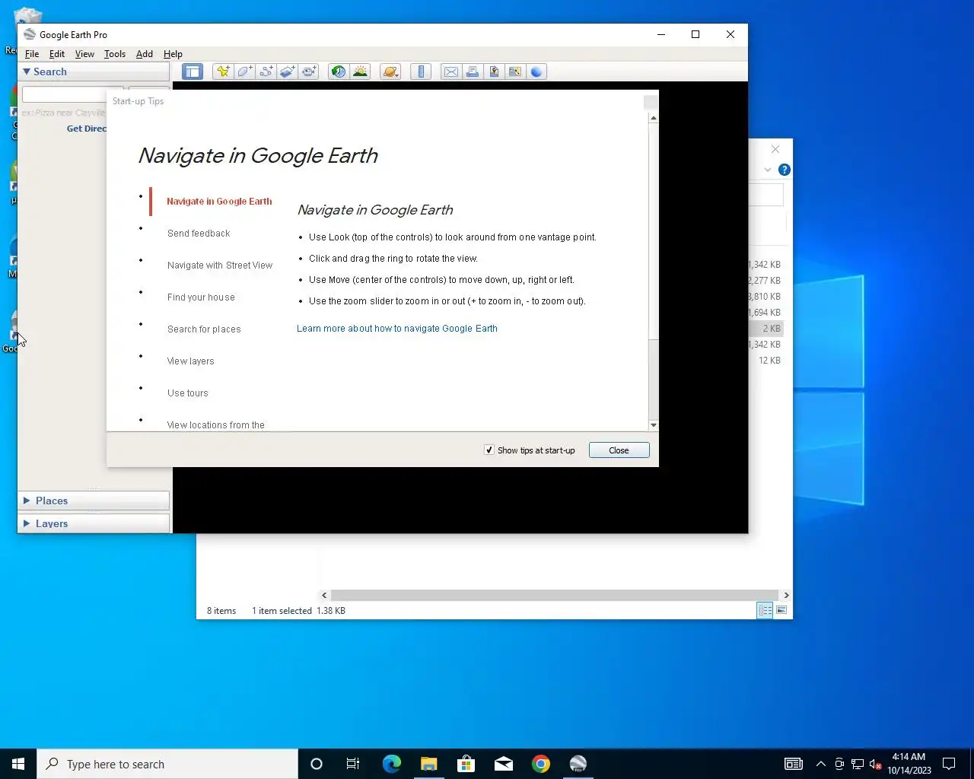Open the Help menu
Viewport: 974px width, 779px height.
173,54
